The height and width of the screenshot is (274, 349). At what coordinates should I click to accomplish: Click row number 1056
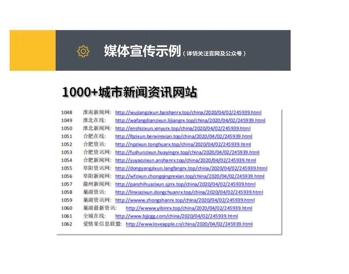click(67, 176)
